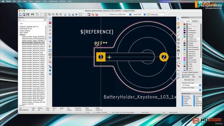This screenshot has height=126, width=224.
Task: Click the red padlock icon
Action: click(x=50, y=22)
